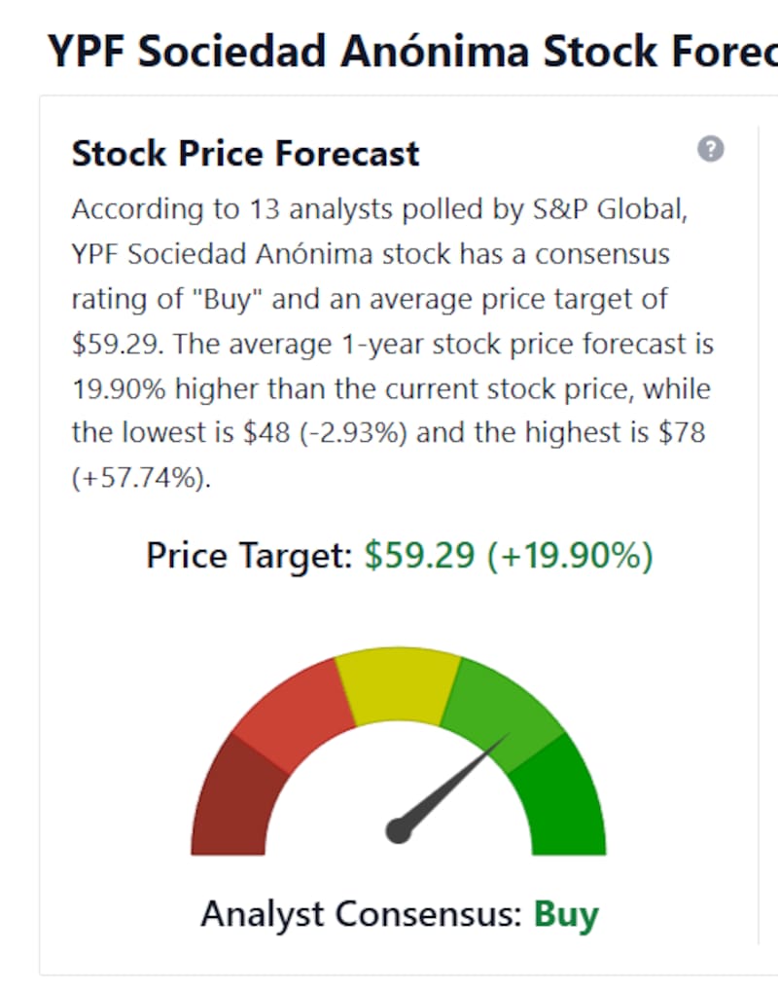The height and width of the screenshot is (990, 778).
Task: Click the Analyst Consensus label
Action: coord(362,914)
